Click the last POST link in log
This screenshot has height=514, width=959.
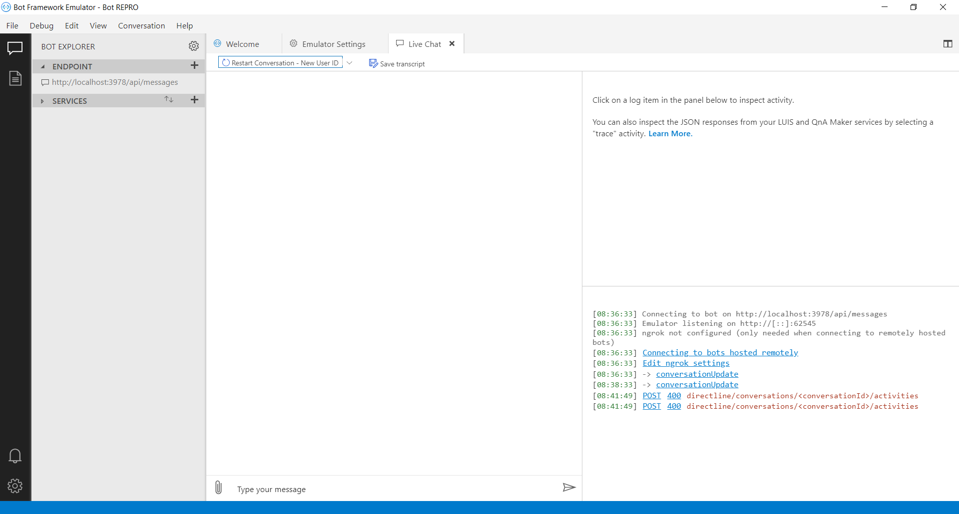click(652, 406)
